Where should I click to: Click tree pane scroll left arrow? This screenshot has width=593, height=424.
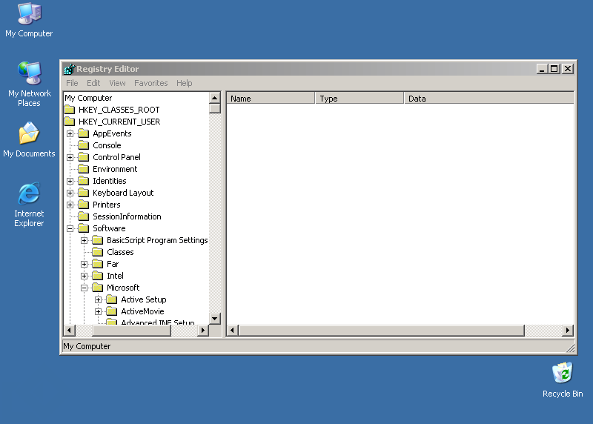click(x=69, y=330)
